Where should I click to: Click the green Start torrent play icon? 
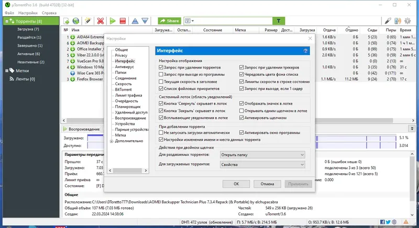[113, 21]
